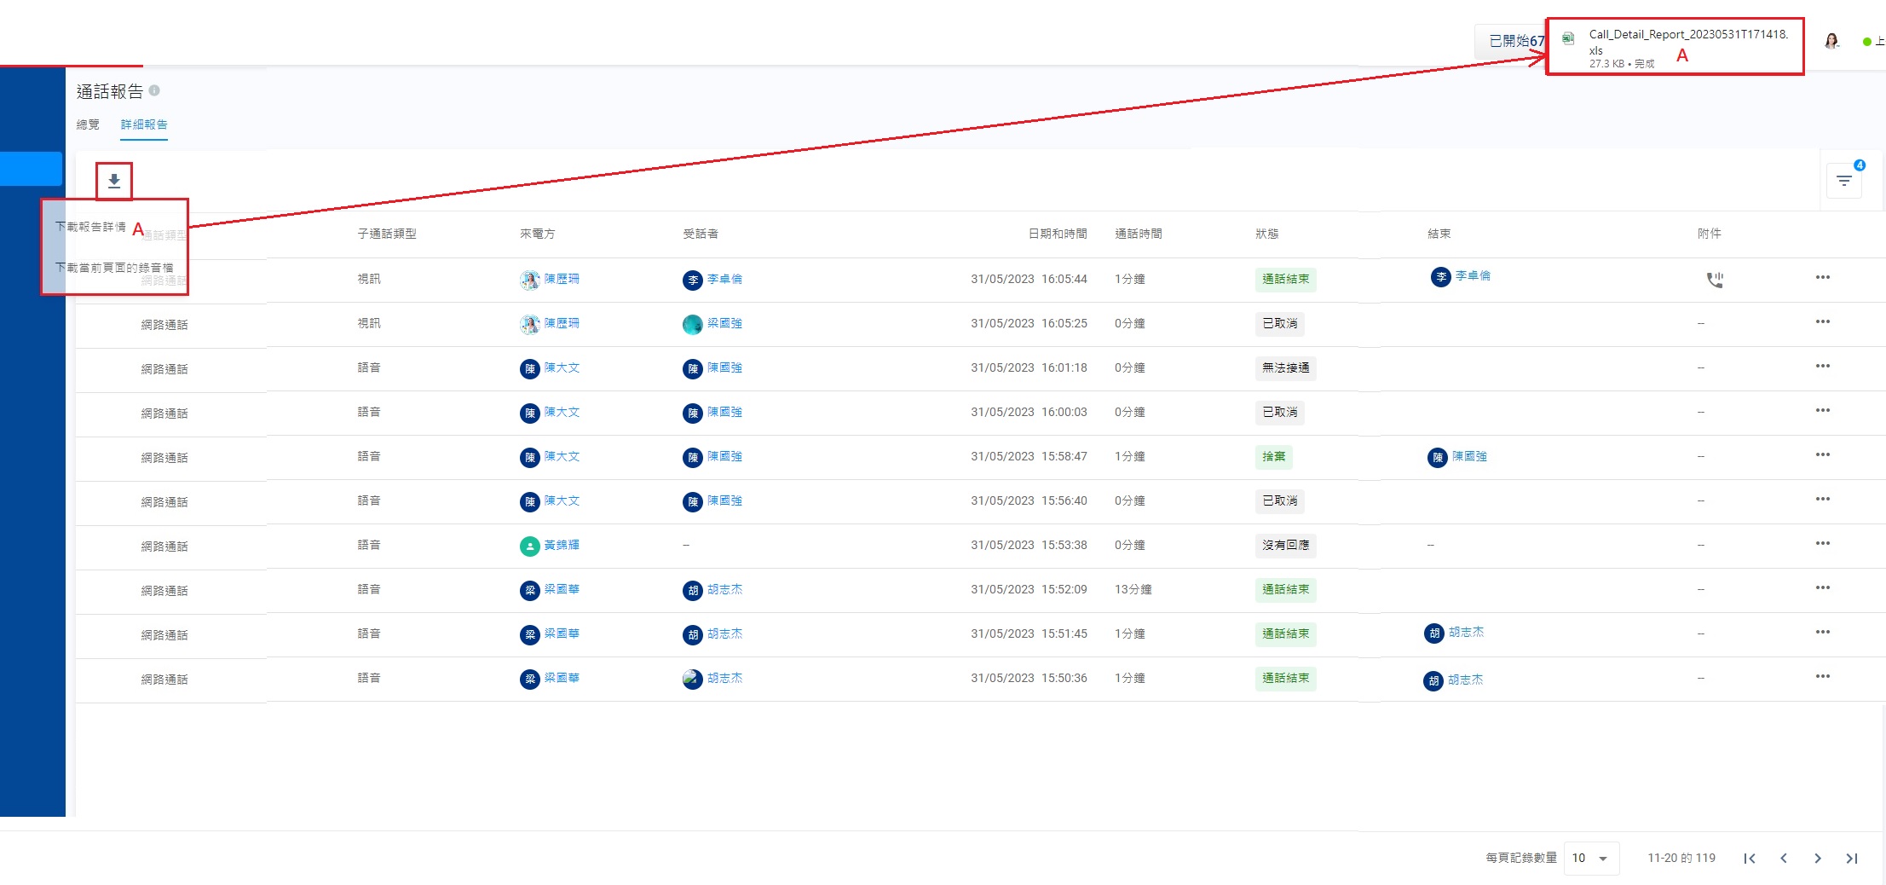The width and height of the screenshot is (1886, 885).
Task: Go to the first page of records
Action: point(1749,859)
